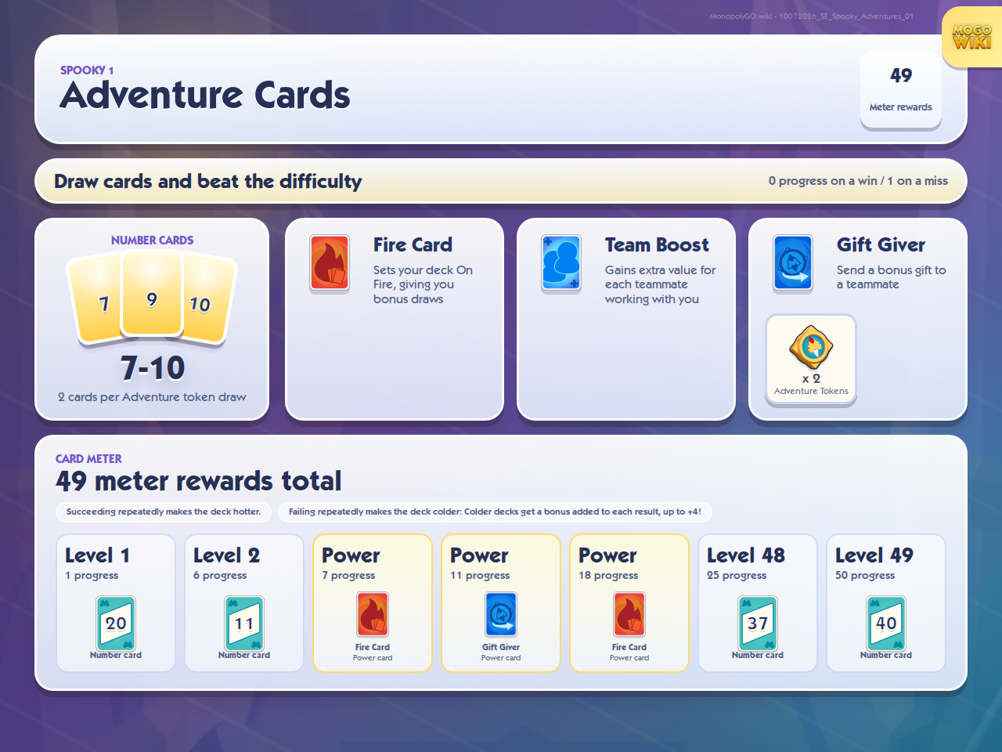
Task: Click the '11 progress' text under Power
Action: click(x=480, y=576)
